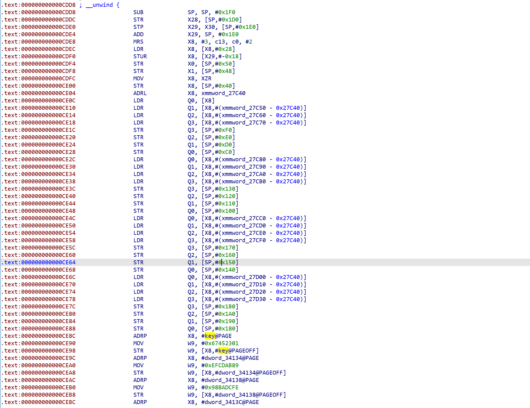Select the XZR operand in the MOV instruction
This screenshot has height=408, width=530.
point(206,79)
